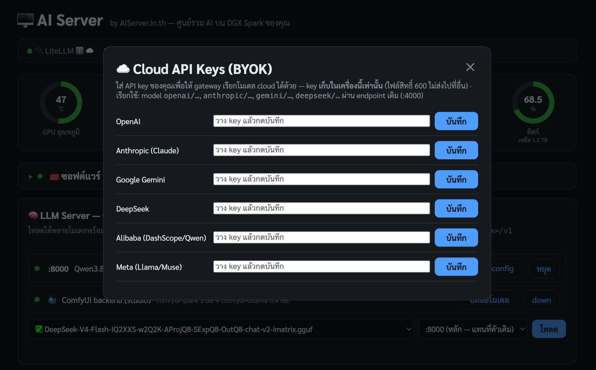Open config for the :8000 model
596x370 pixels.
[x=503, y=269]
